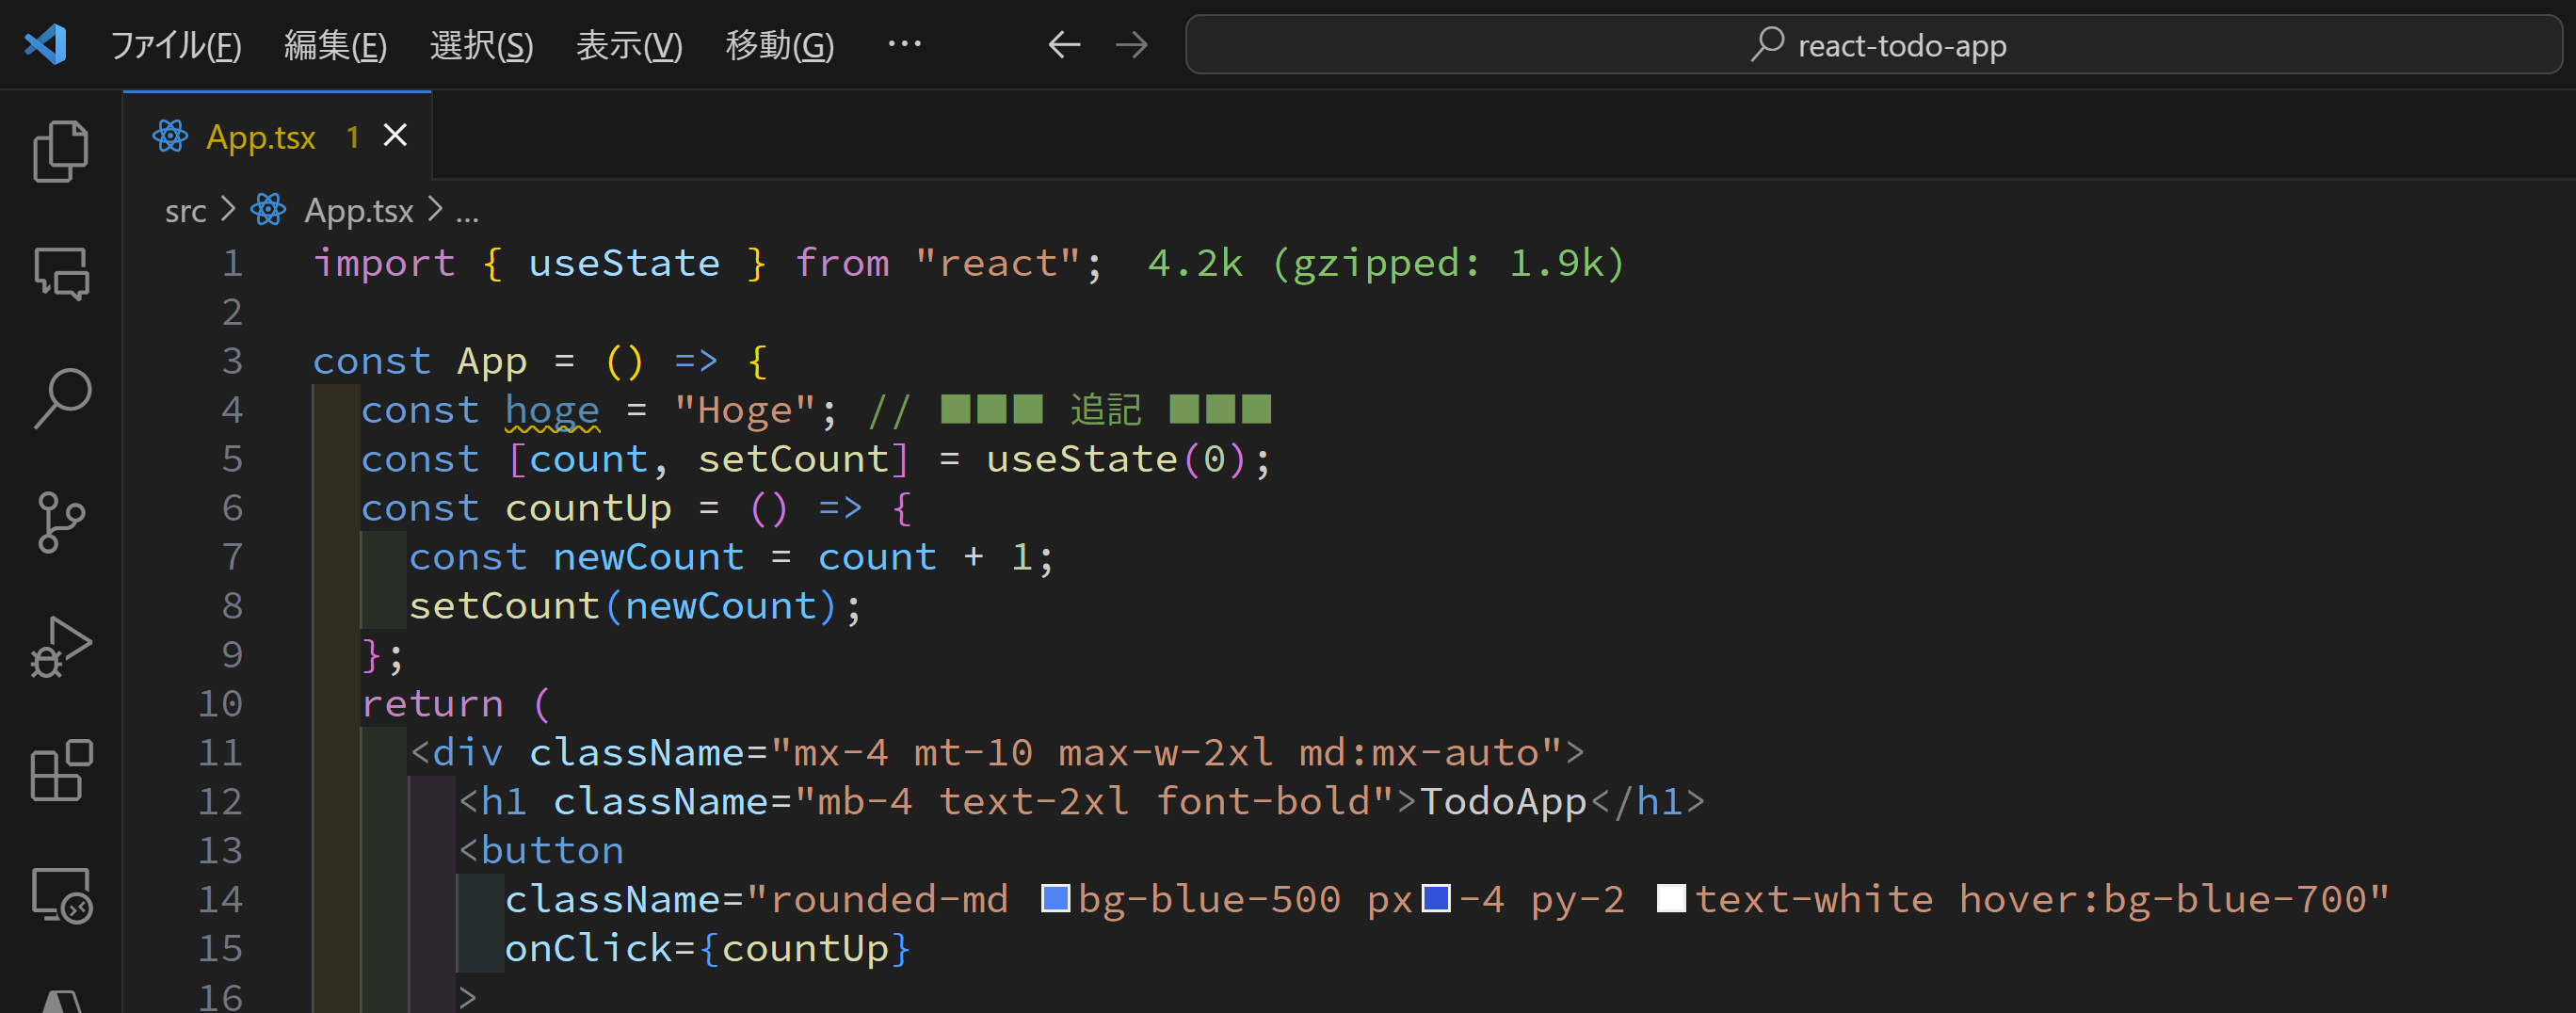The width and height of the screenshot is (2576, 1013).
Task: Open the Source Control view
Action: tap(61, 522)
